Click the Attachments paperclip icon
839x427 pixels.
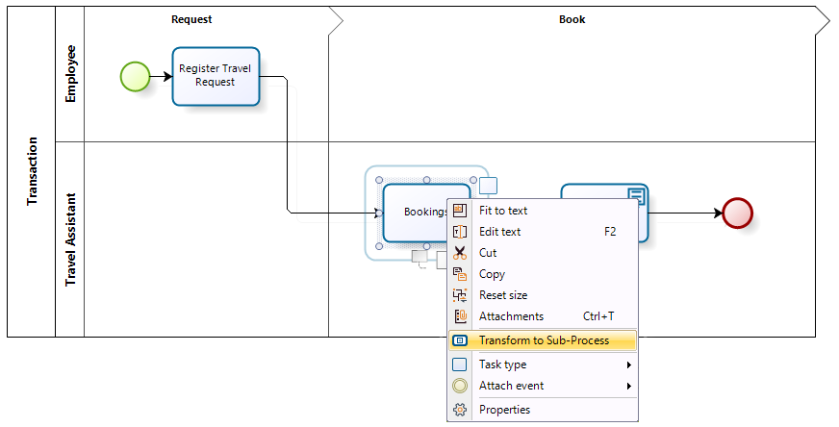tap(460, 316)
